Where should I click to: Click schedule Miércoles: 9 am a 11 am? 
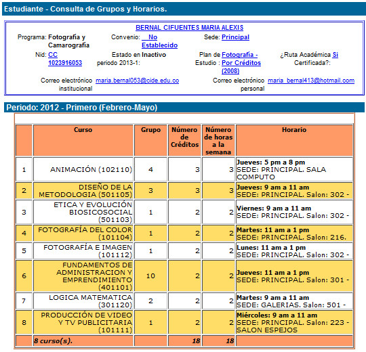[277, 315]
